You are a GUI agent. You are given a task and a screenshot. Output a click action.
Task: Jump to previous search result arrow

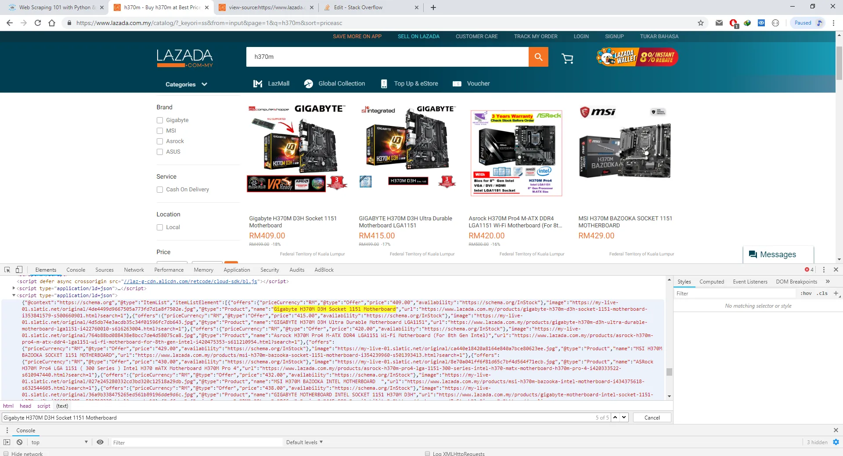pos(615,417)
